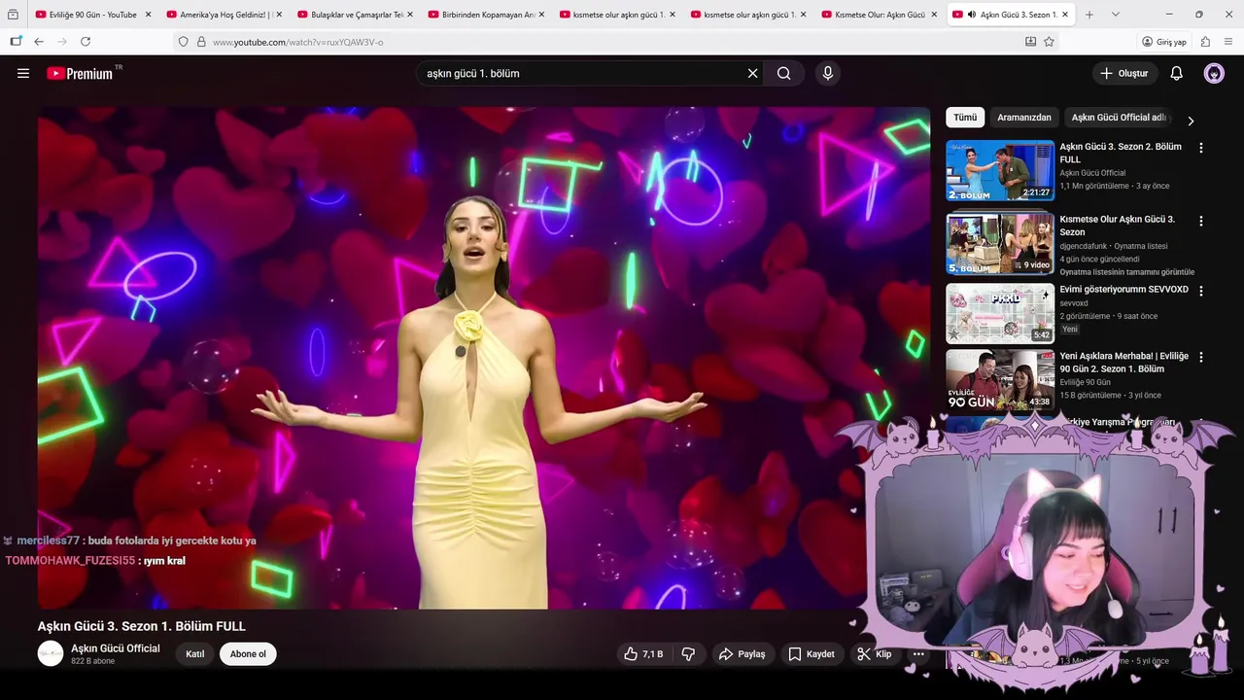This screenshot has width=1244, height=700.
Task: Open the 2:21:27 video thumbnail
Action: (x=1000, y=171)
